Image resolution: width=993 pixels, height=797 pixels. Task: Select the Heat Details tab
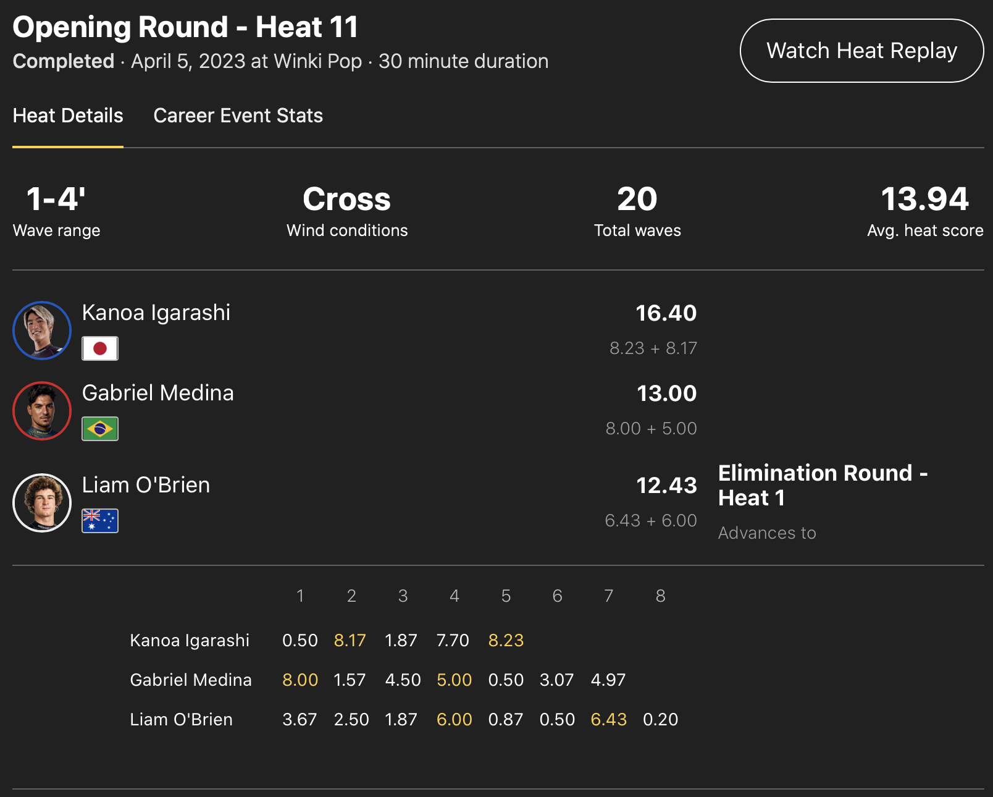[x=68, y=116]
